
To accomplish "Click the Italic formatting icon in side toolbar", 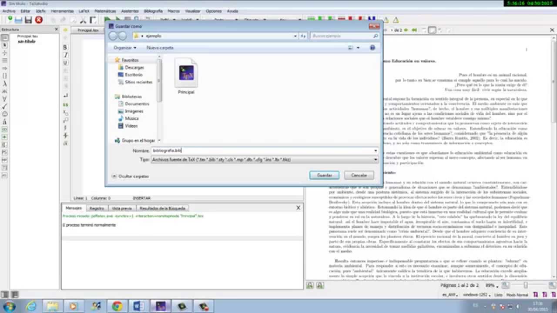I will [x=65, y=55].
